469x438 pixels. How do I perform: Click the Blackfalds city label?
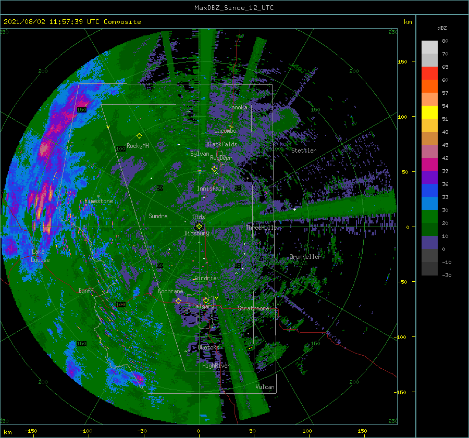click(221, 144)
